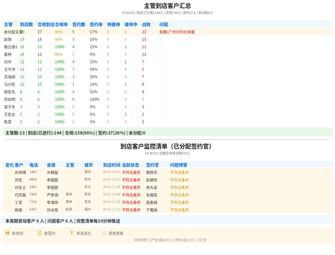Click the 到店客户监控清单 section title
The image size is (335, 255).
[x=165, y=147]
